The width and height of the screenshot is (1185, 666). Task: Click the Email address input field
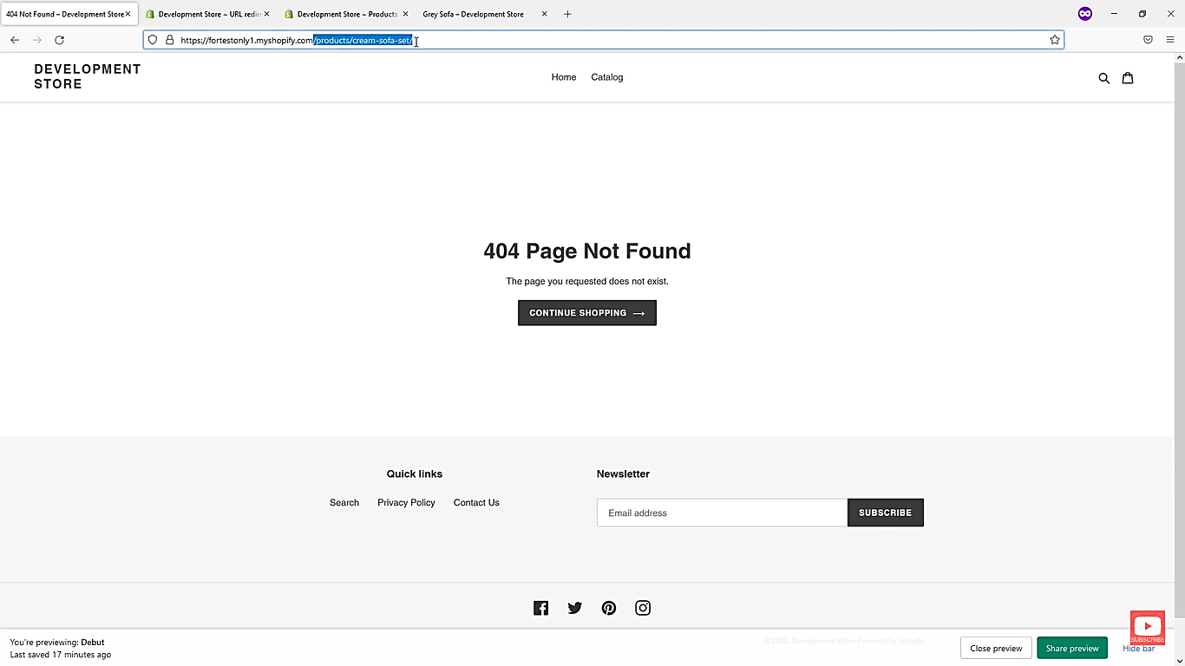click(x=722, y=513)
